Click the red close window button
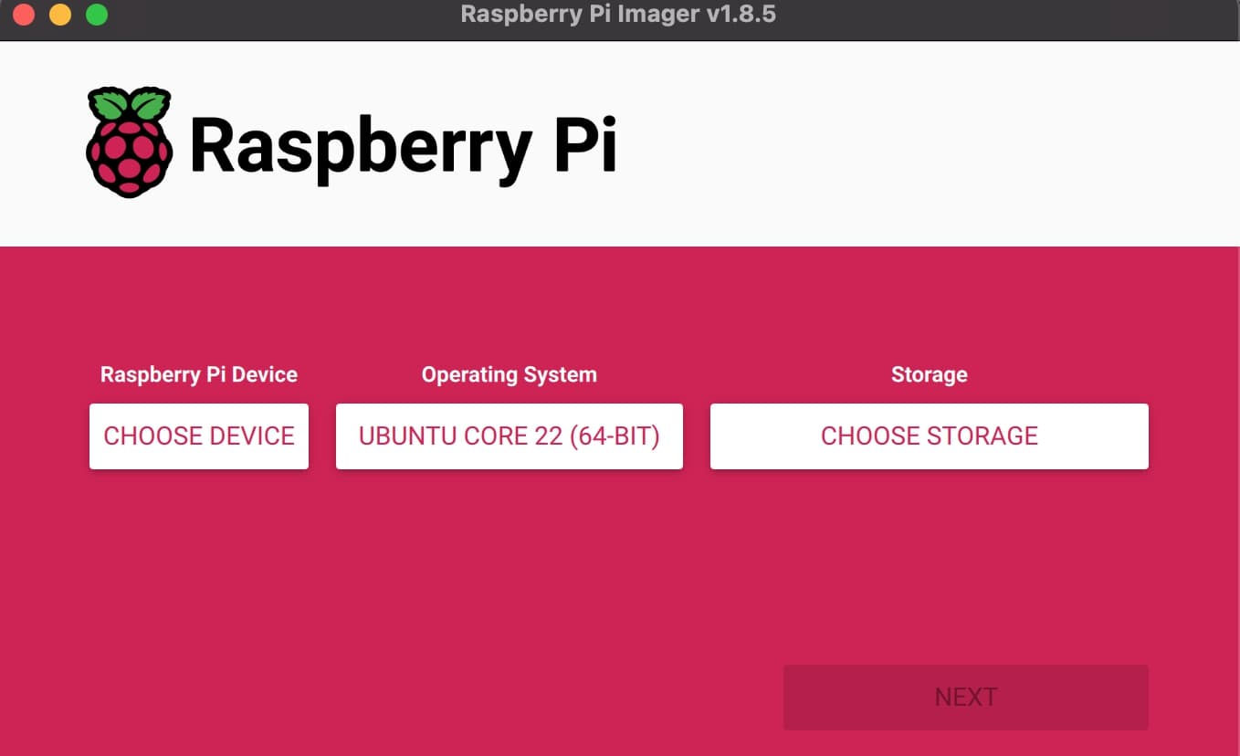 [23, 15]
